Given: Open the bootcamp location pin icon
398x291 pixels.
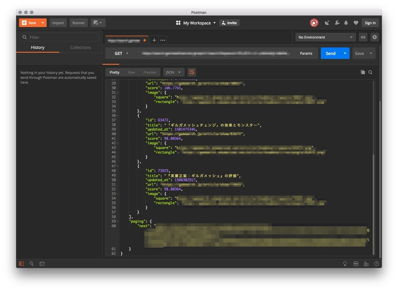Looking at the screenshot, I should pos(345,263).
